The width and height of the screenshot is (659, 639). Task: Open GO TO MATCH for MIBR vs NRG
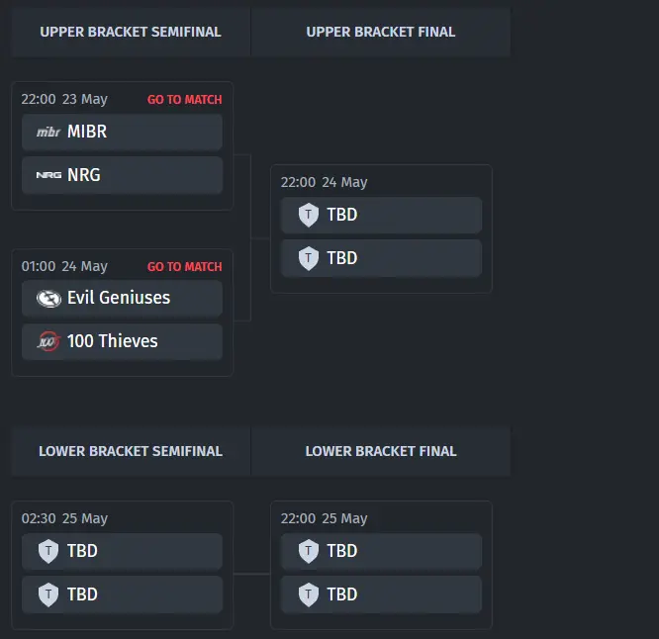(x=184, y=100)
